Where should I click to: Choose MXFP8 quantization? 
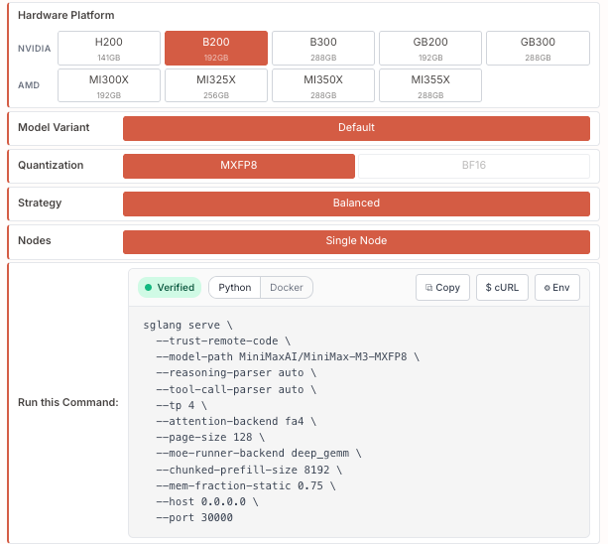[239, 166]
